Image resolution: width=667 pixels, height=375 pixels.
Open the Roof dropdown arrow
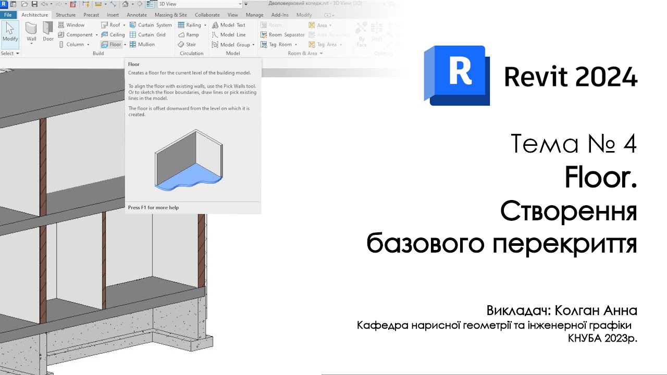pos(124,25)
